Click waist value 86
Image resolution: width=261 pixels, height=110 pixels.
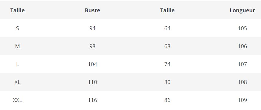(x=167, y=100)
